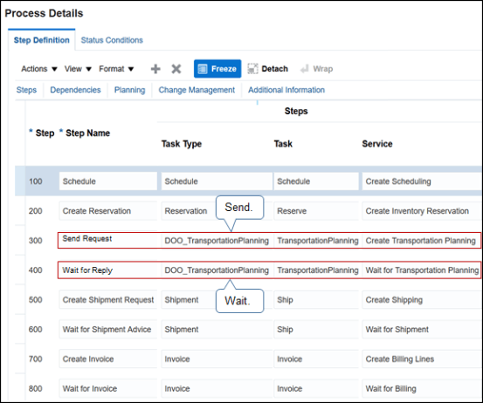Click the Task Type column header
Screen dimensions: 483x403
[182, 144]
